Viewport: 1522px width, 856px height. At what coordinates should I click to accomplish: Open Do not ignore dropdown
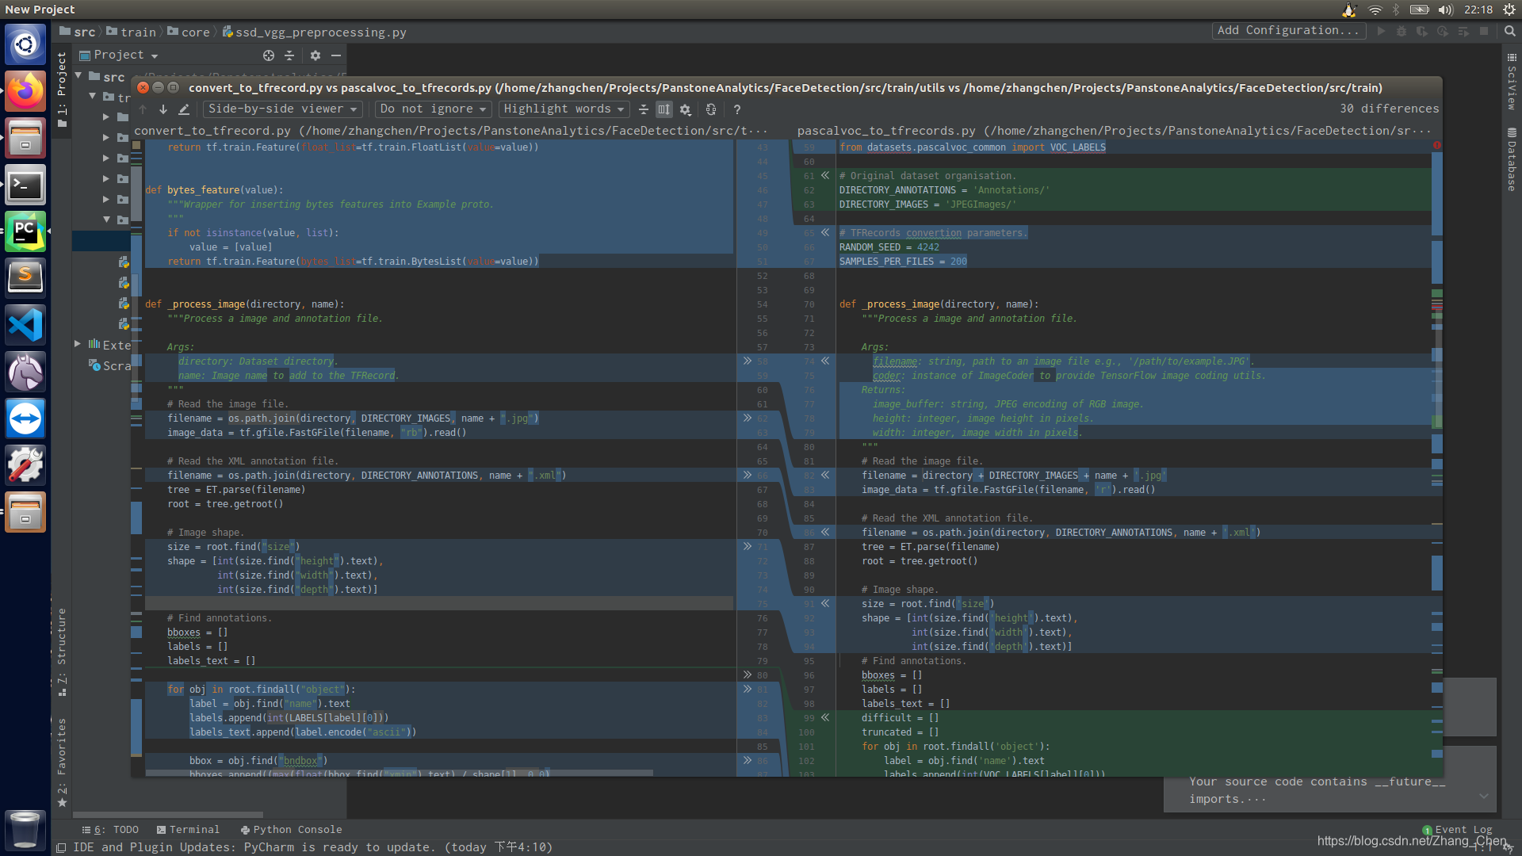click(432, 109)
